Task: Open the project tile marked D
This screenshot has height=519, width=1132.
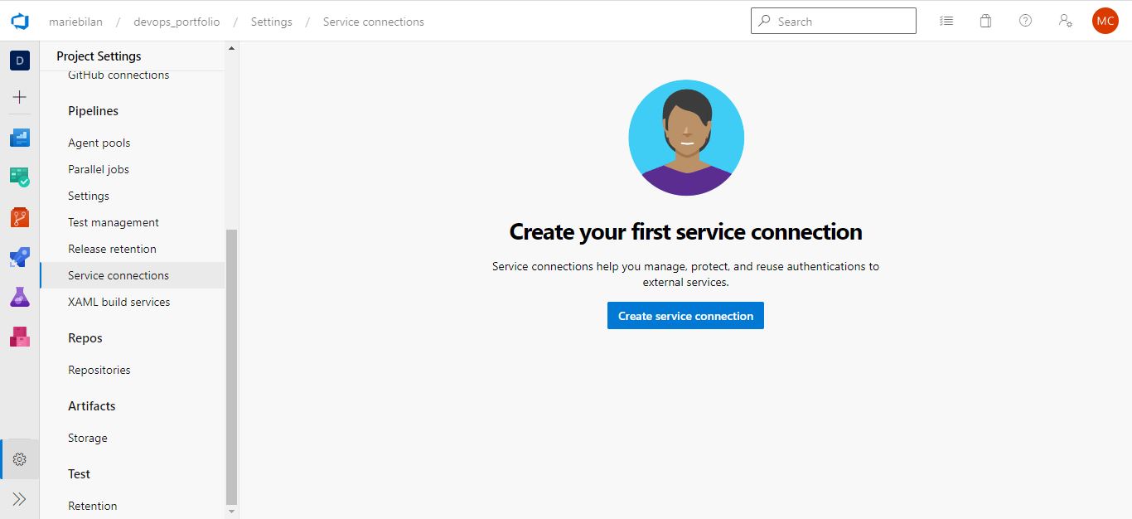Action: pos(20,60)
